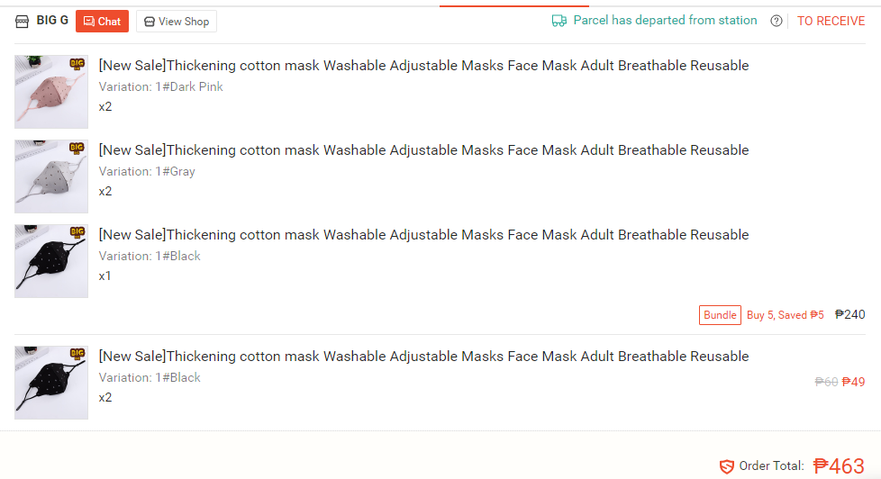This screenshot has height=479, width=881.
Task: Open the last Black mask thumbnail, quantity x2
Action: pyautogui.click(x=51, y=383)
